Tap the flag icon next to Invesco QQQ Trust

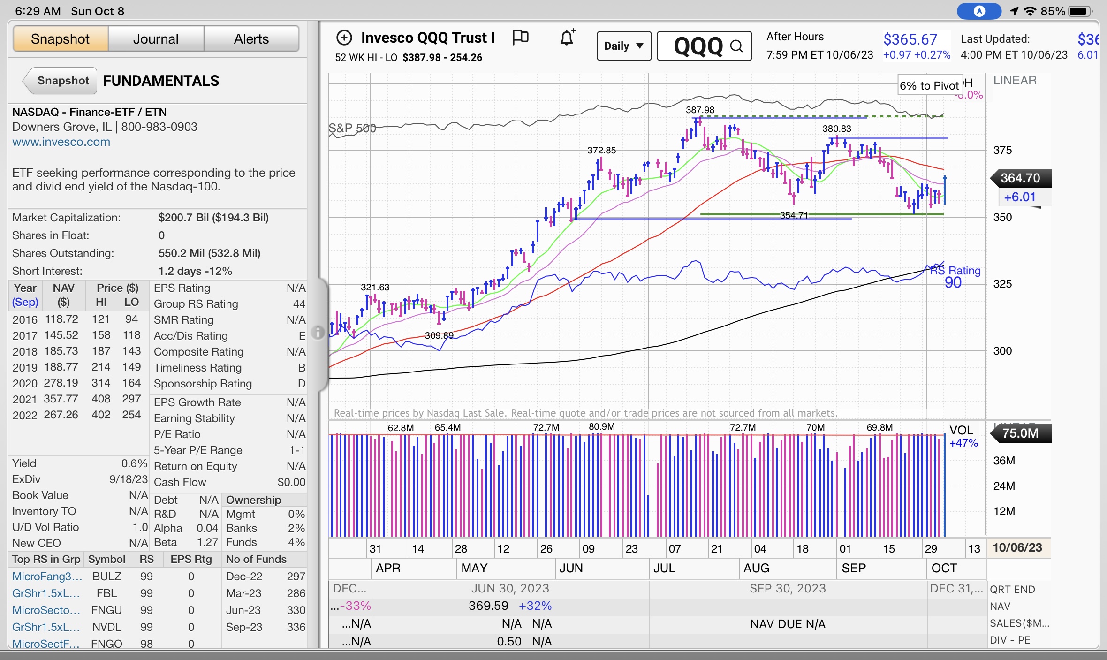click(x=520, y=37)
